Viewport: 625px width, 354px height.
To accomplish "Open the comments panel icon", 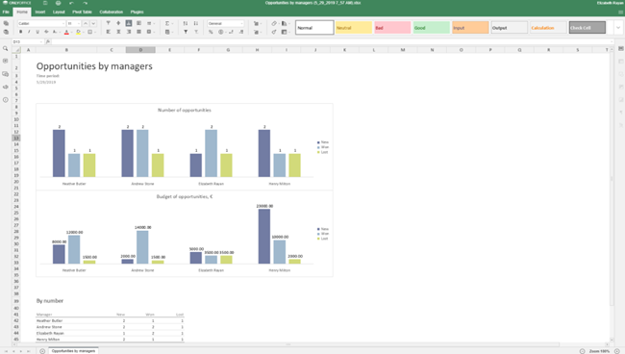I will (x=5, y=74).
